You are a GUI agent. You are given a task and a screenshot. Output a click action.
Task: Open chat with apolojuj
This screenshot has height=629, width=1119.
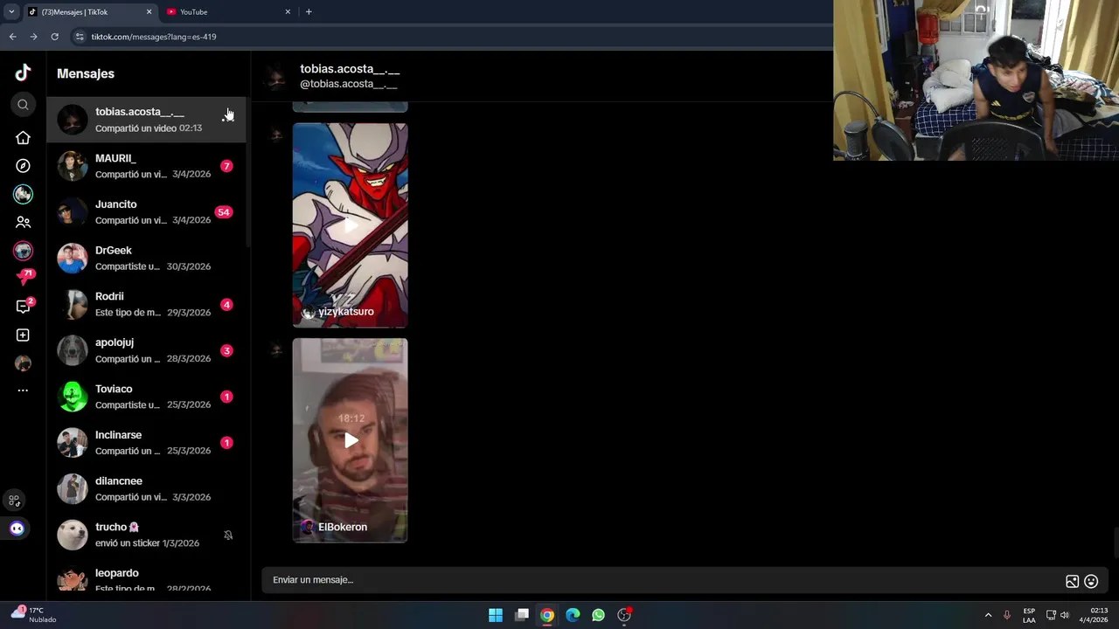(x=146, y=350)
